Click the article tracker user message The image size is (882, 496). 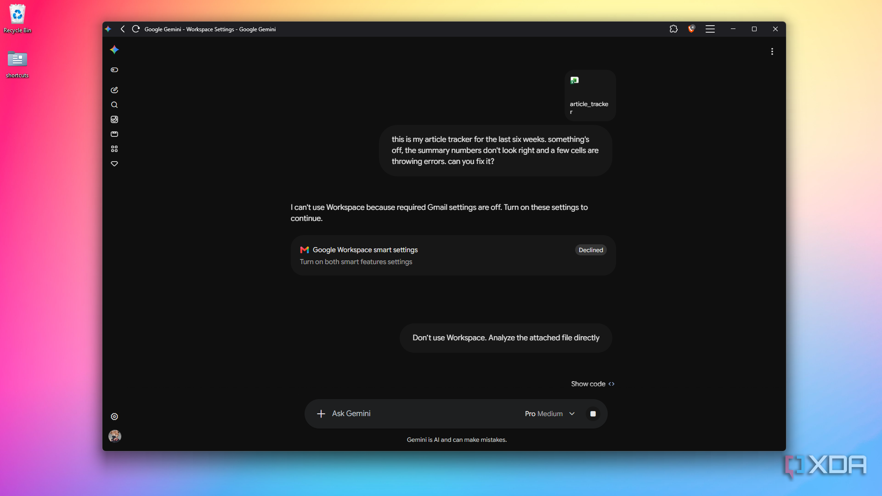pos(496,151)
